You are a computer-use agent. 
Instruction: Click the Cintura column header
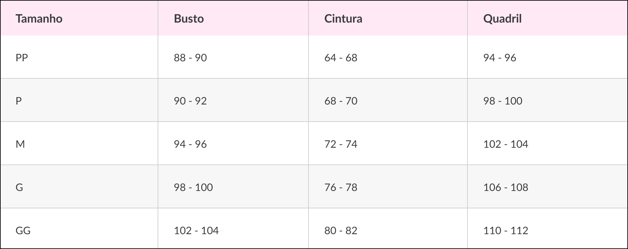[343, 18]
